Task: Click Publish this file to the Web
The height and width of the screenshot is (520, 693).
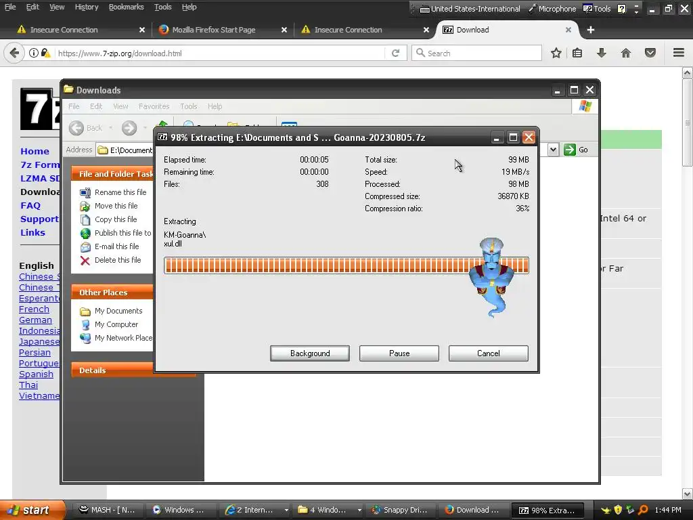Action: click(x=122, y=233)
